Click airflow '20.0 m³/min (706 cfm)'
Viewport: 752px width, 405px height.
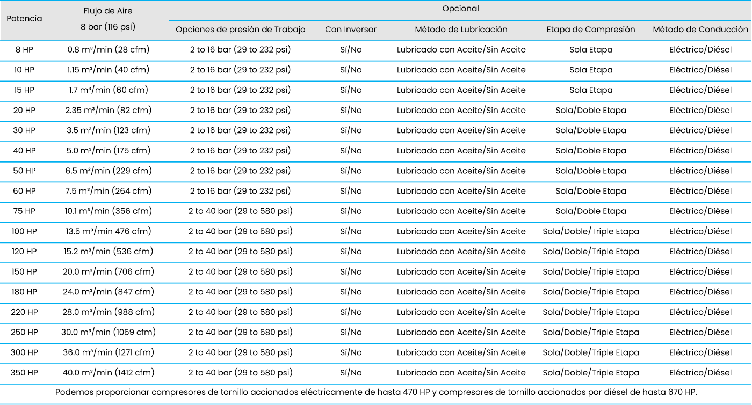click(109, 272)
